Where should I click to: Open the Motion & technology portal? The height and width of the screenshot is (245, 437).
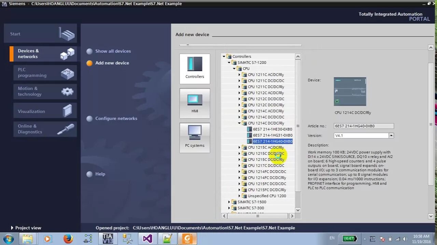(x=45, y=92)
